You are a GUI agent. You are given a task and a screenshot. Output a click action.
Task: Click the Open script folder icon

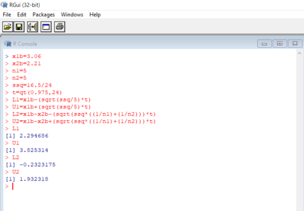coord(8,27)
